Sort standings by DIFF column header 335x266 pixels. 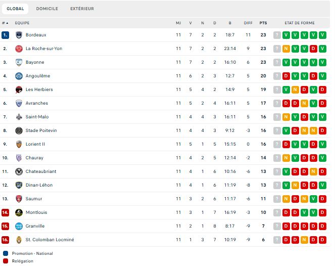[248, 23]
